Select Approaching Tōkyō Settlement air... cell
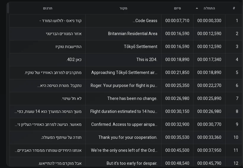Viewport: 243px width, 168px height. pos(123,73)
